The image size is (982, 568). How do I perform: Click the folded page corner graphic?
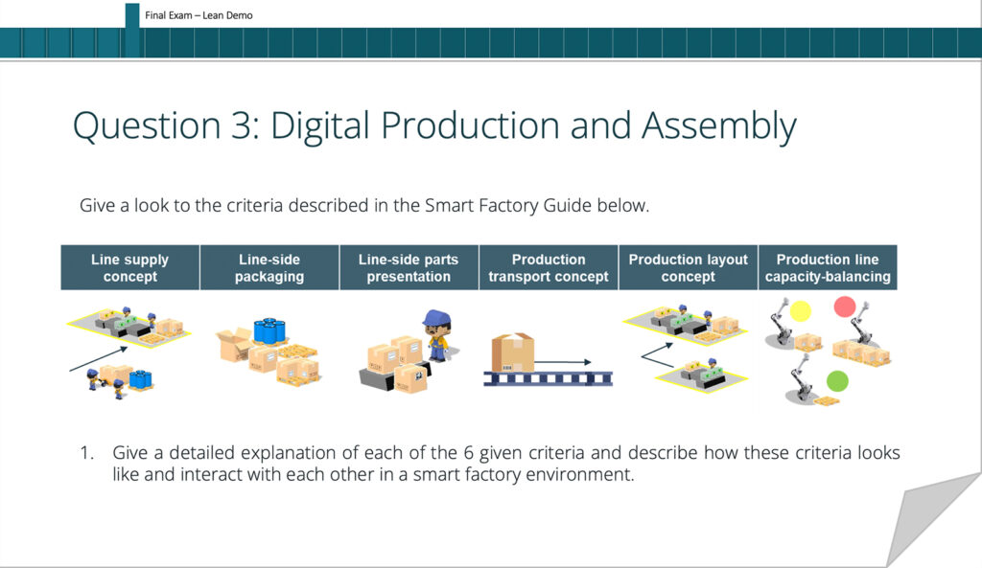click(x=933, y=519)
